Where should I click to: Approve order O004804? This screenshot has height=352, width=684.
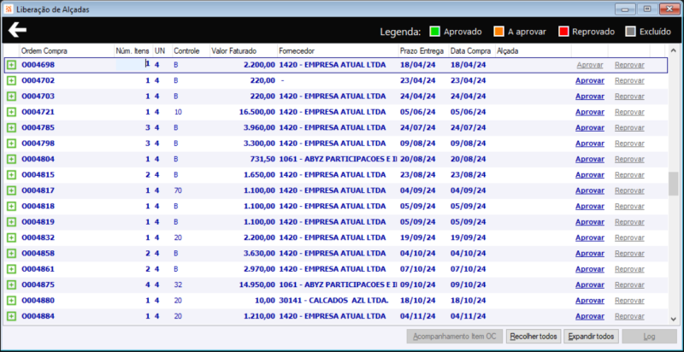tap(590, 159)
